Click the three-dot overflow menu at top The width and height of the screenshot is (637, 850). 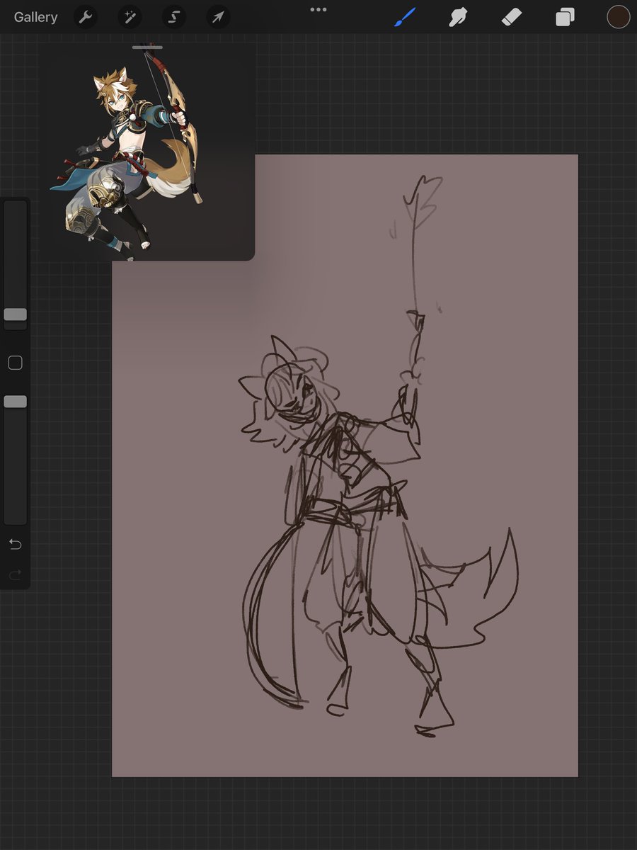coord(318,10)
